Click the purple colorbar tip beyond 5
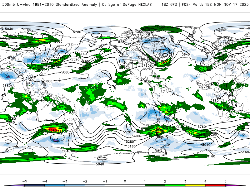Screen dimensions: 250x187 235,185
